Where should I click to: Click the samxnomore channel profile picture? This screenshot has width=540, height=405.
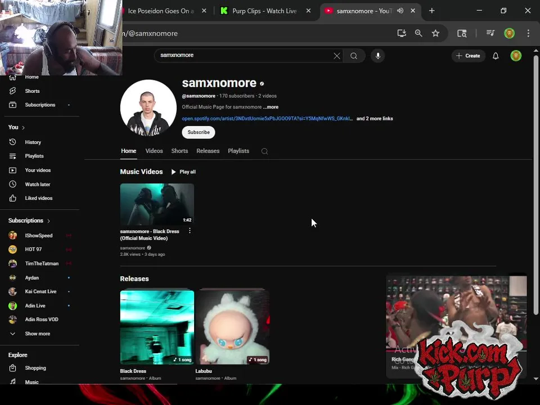(148, 108)
